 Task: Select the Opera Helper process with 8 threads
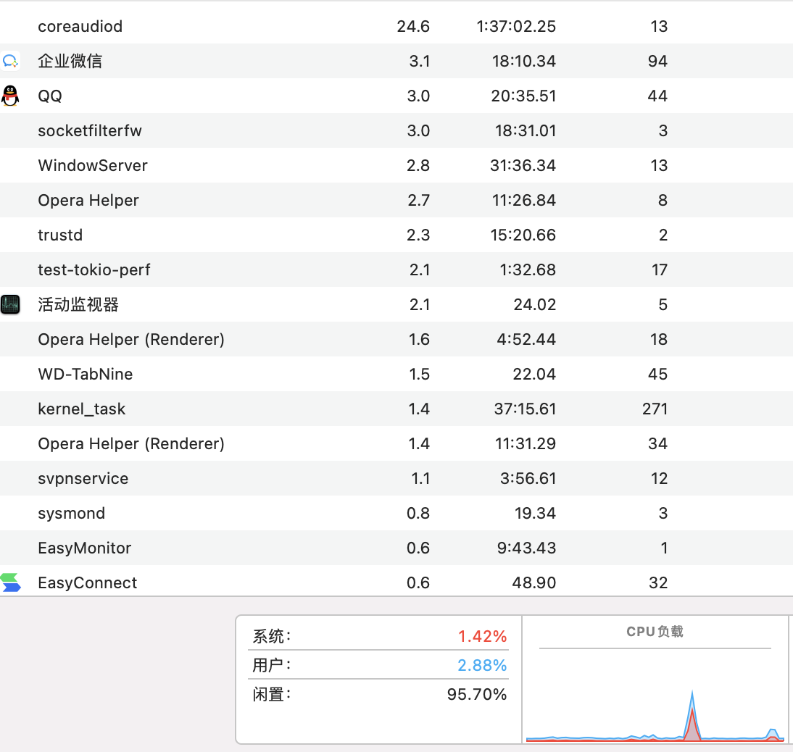[x=88, y=201]
